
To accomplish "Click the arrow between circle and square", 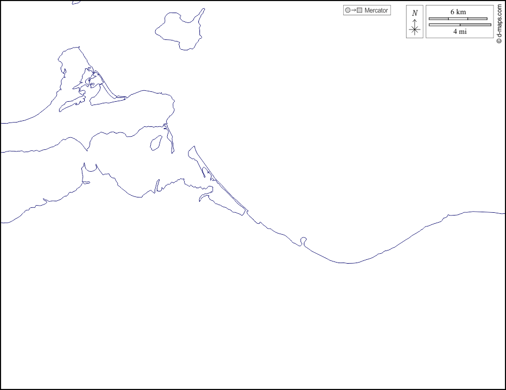I will pos(354,10).
